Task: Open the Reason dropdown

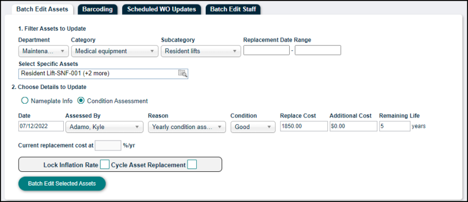Action: pos(187,127)
